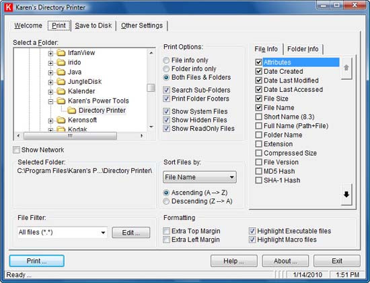The image size is (370, 283).
Task: Click folder tree scroll down arrow
Action: pyautogui.click(x=151, y=127)
